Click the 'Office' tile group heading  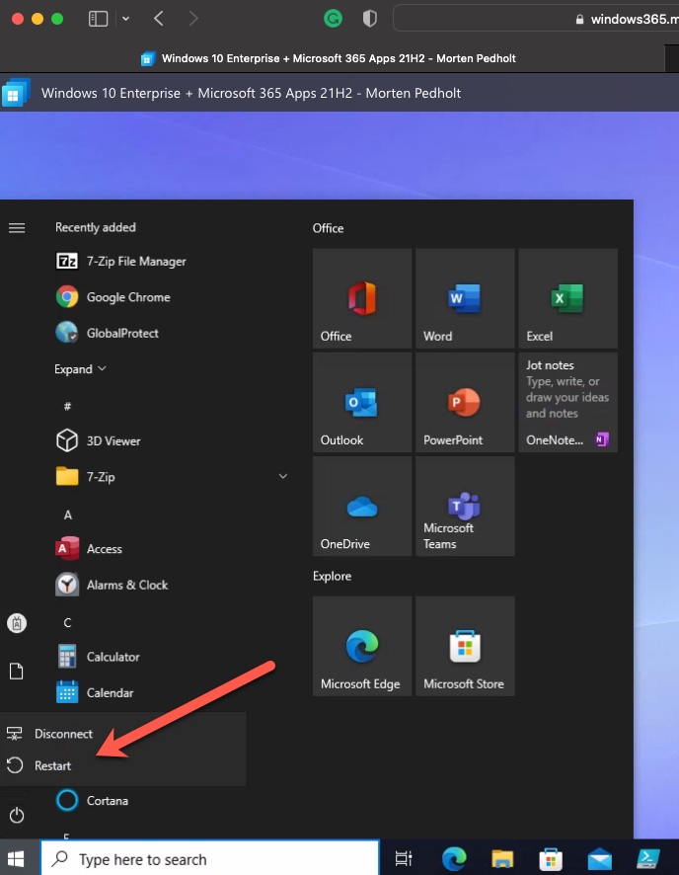pyautogui.click(x=328, y=228)
